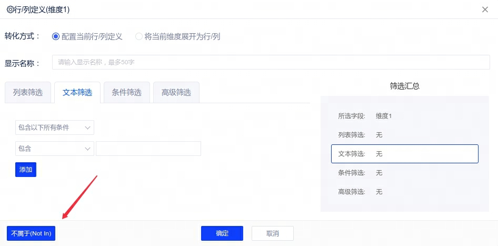Show the 高级筛选 tab
This screenshot has height=246, width=498.
[x=176, y=93]
